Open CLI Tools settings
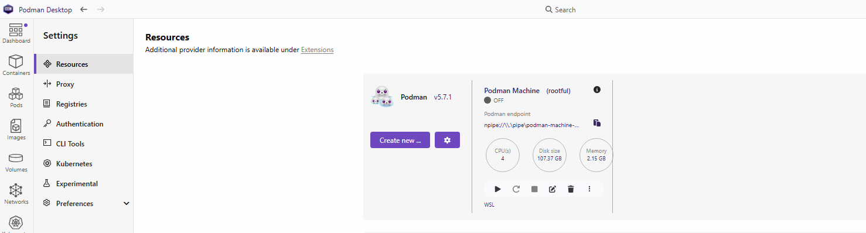This screenshot has height=233, width=866. pos(84,143)
